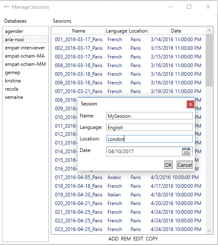218x245 pixels.
Task: Click date 3/19/2016 11:00:00 PM
Action: 176,91
